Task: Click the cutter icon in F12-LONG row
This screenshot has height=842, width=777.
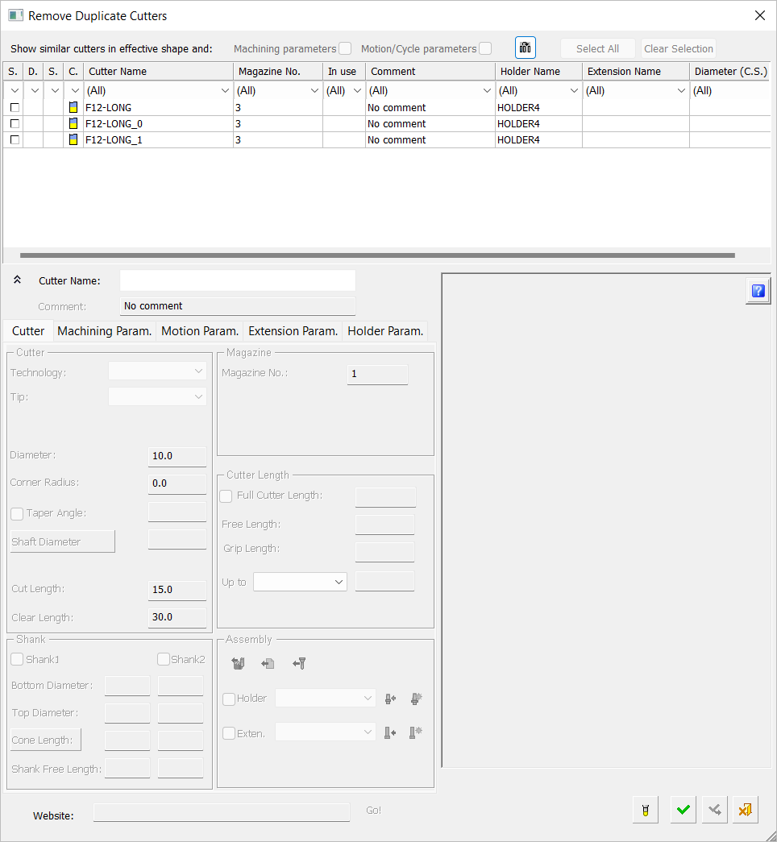Action: coord(73,107)
